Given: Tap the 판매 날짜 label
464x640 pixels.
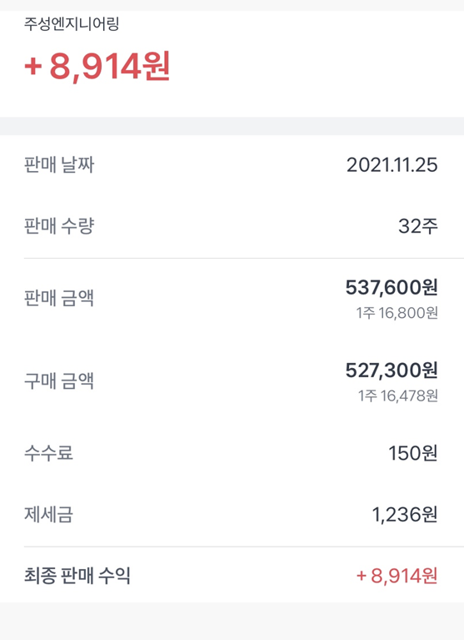Looking at the screenshot, I should pos(59,165).
